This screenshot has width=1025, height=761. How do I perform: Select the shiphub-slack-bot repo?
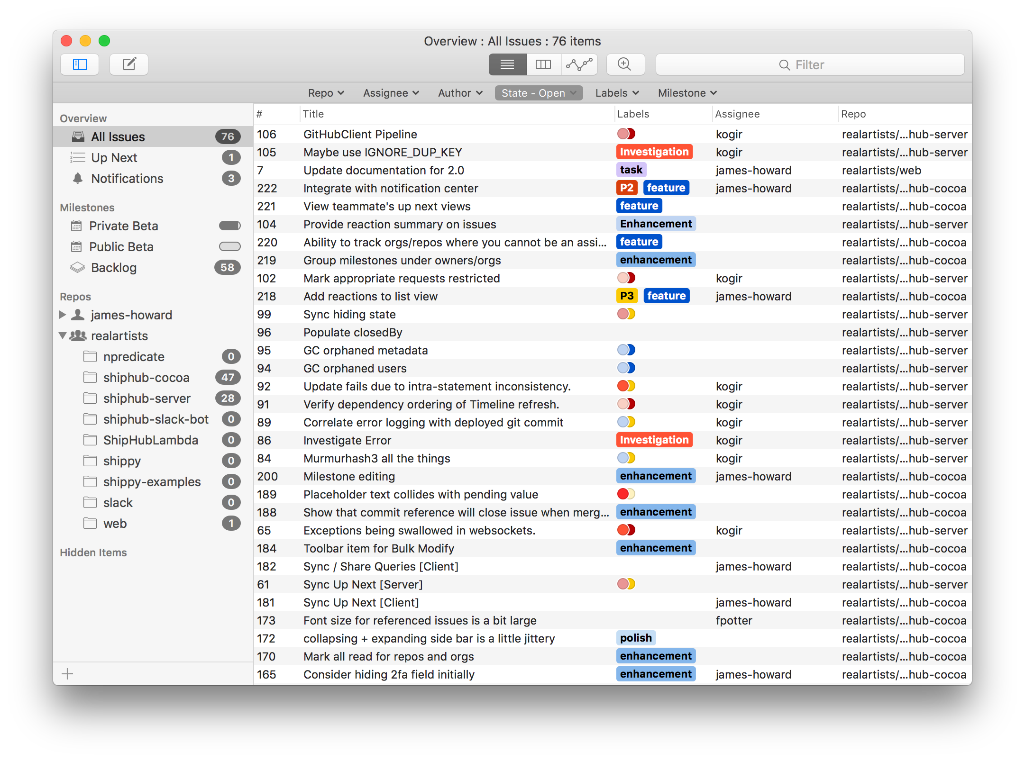click(x=153, y=419)
